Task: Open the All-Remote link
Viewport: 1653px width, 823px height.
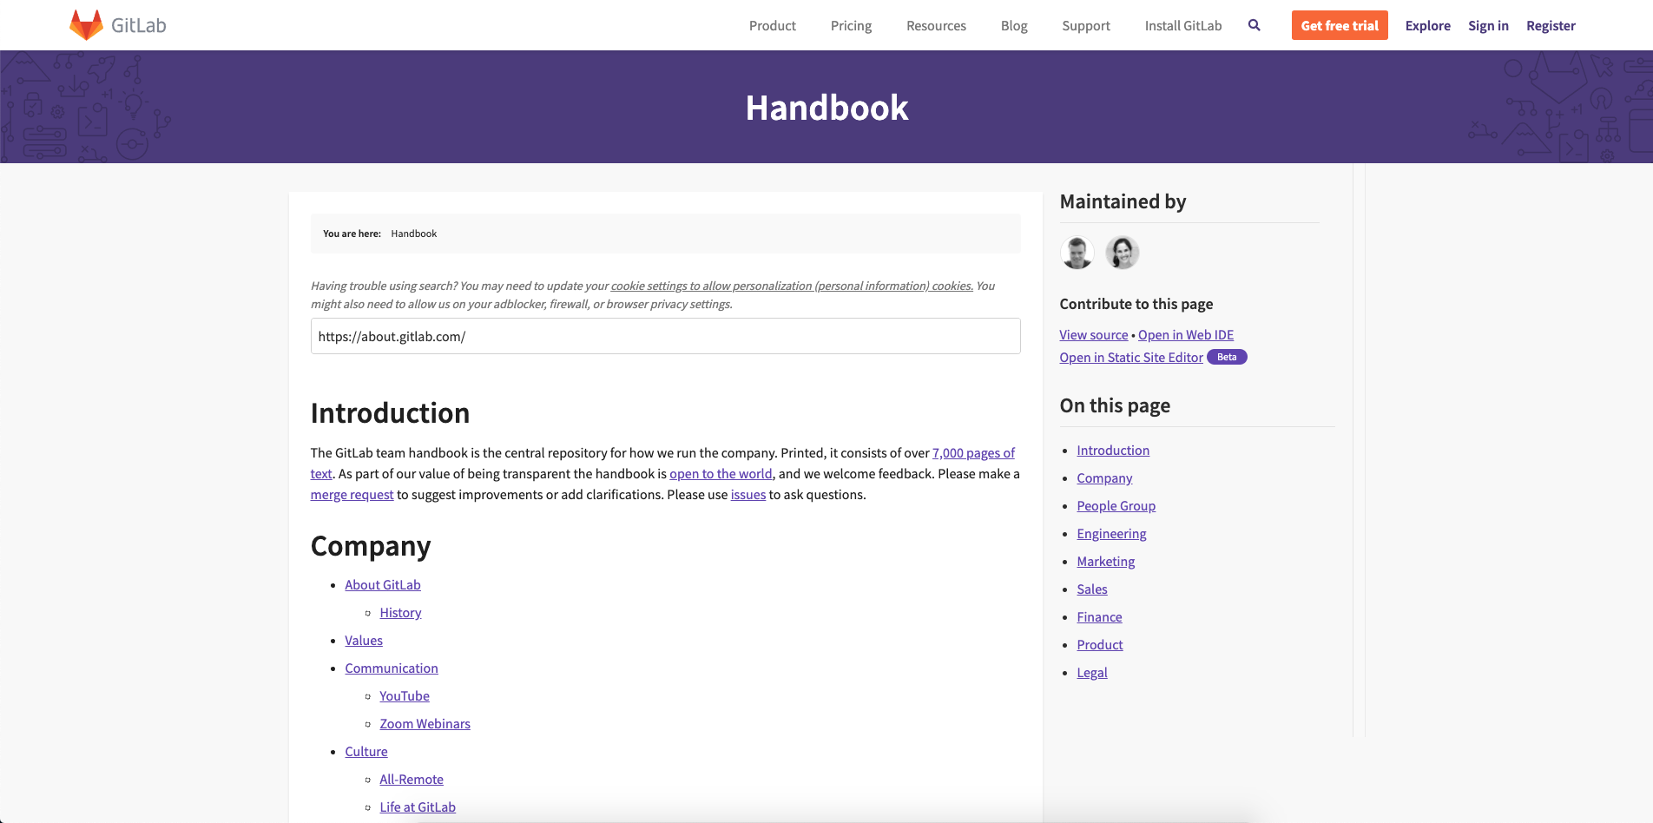Action: pyautogui.click(x=412, y=780)
